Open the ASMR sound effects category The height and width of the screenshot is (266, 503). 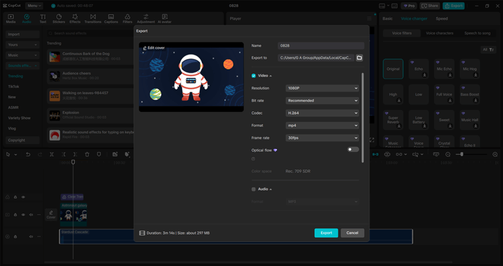[x=13, y=107]
